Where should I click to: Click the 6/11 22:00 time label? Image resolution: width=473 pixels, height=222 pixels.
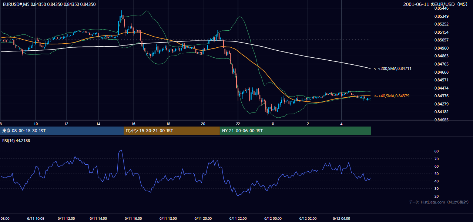[238, 218]
